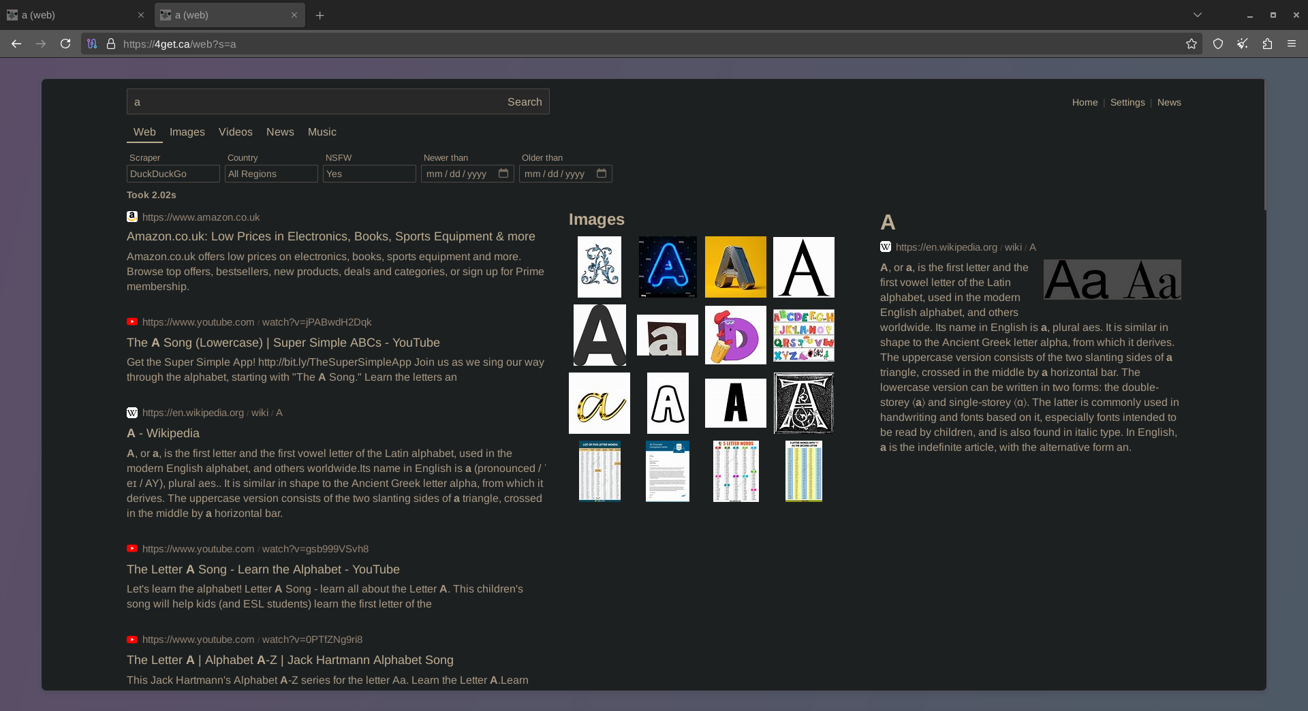The height and width of the screenshot is (711, 1308).
Task: Open the list all tabs chevron
Action: click(x=1197, y=15)
